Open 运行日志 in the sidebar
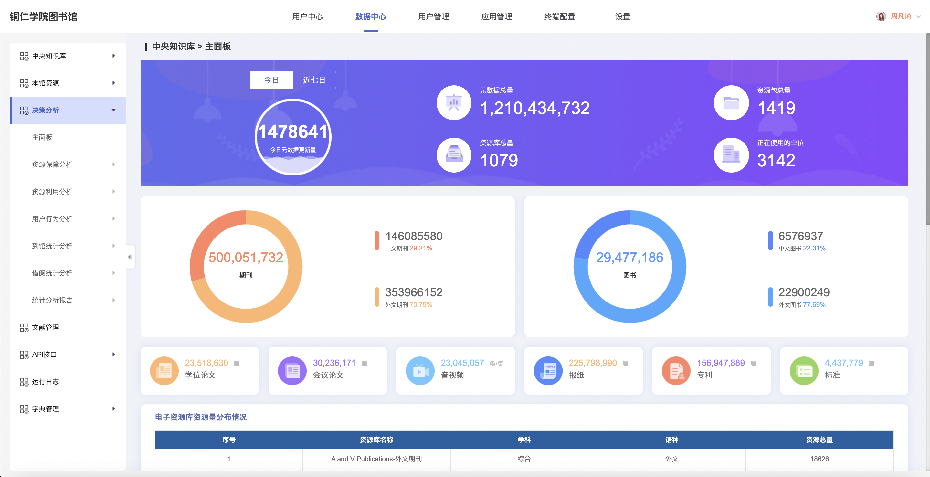 46,382
